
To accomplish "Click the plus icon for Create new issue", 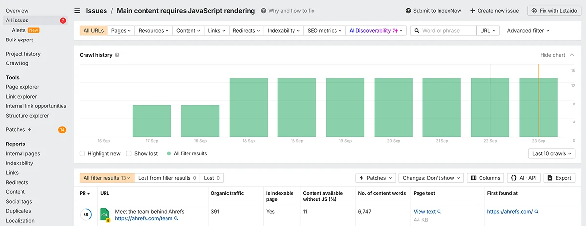I will 472,11.
